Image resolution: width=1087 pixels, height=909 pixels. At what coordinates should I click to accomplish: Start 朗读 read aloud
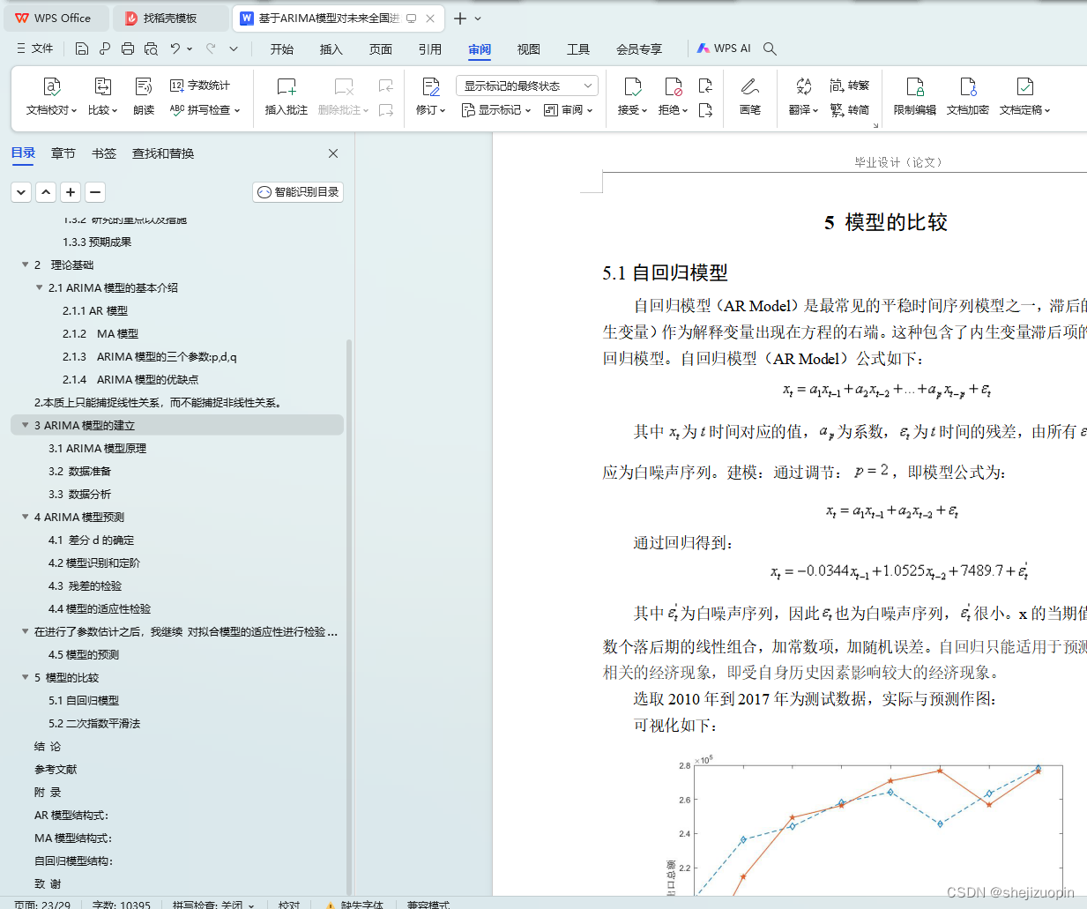click(144, 97)
